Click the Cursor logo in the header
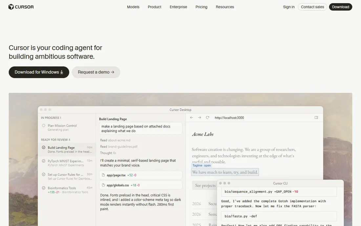Screen dimensions: 361x226 coord(21,7)
